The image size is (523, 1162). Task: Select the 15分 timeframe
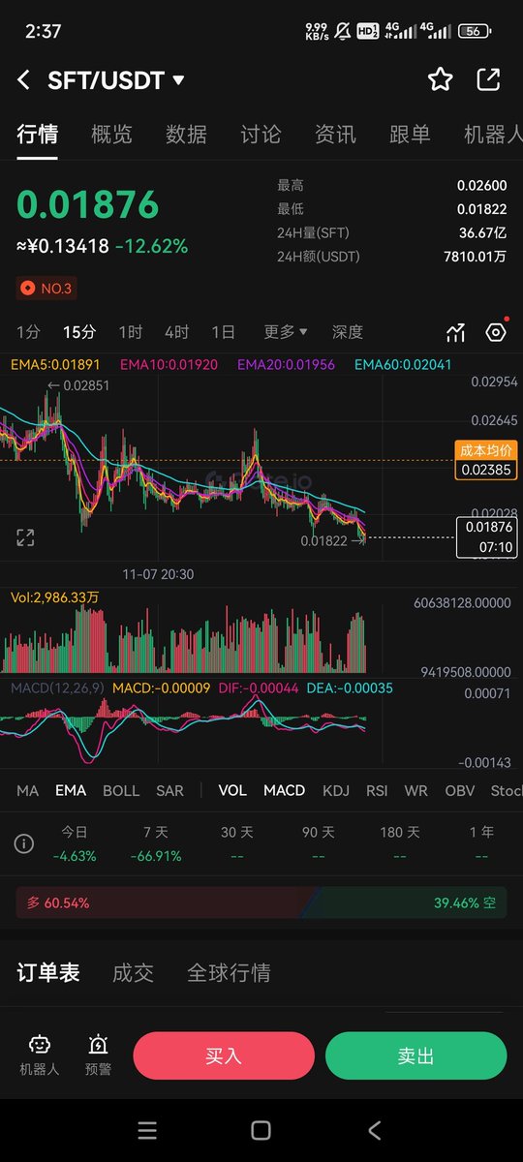pos(79,332)
